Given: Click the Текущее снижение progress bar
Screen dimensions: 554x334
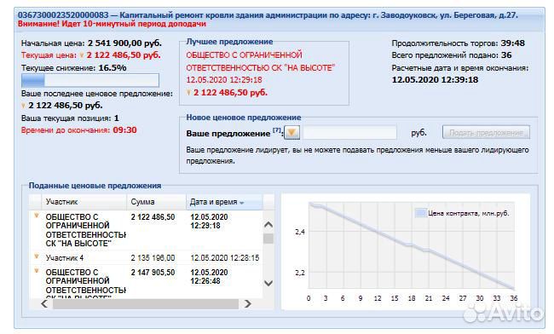Looking at the screenshot, I should [90, 80].
